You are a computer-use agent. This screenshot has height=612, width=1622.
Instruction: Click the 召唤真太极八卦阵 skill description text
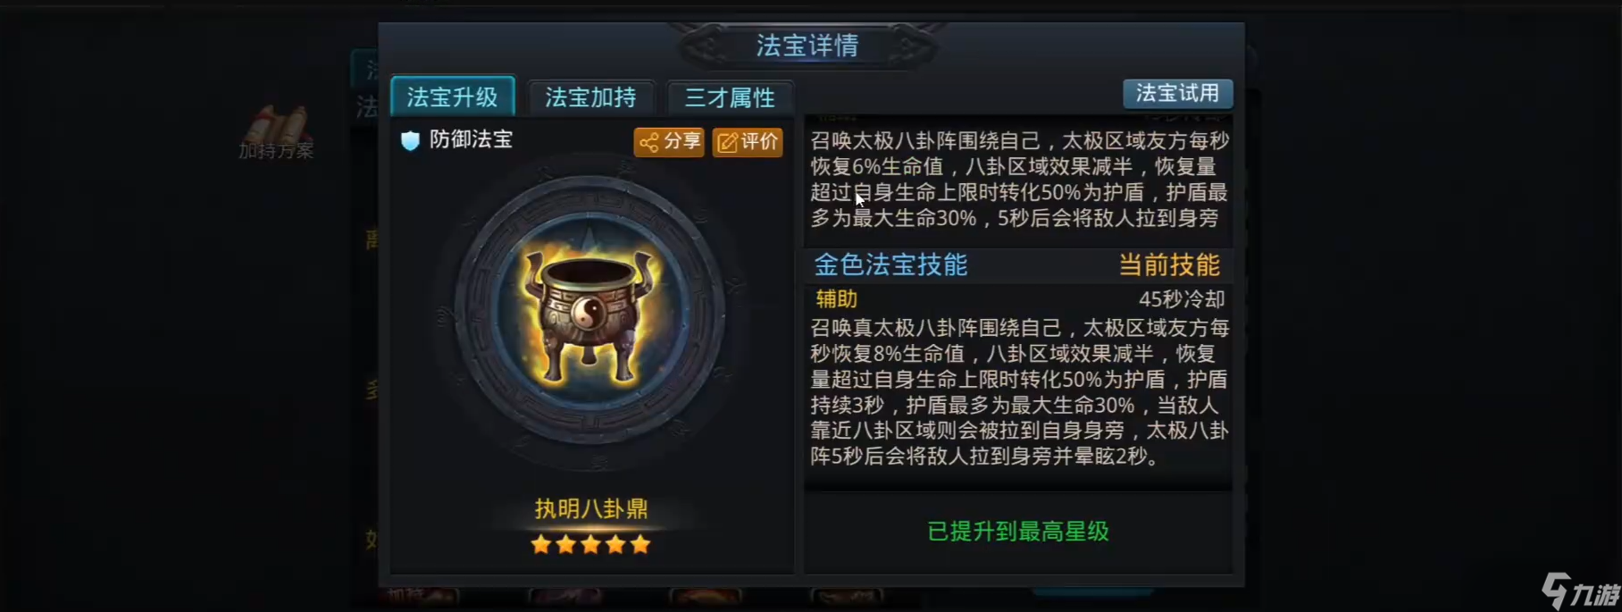pyautogui.click(x=1019, y=392)
